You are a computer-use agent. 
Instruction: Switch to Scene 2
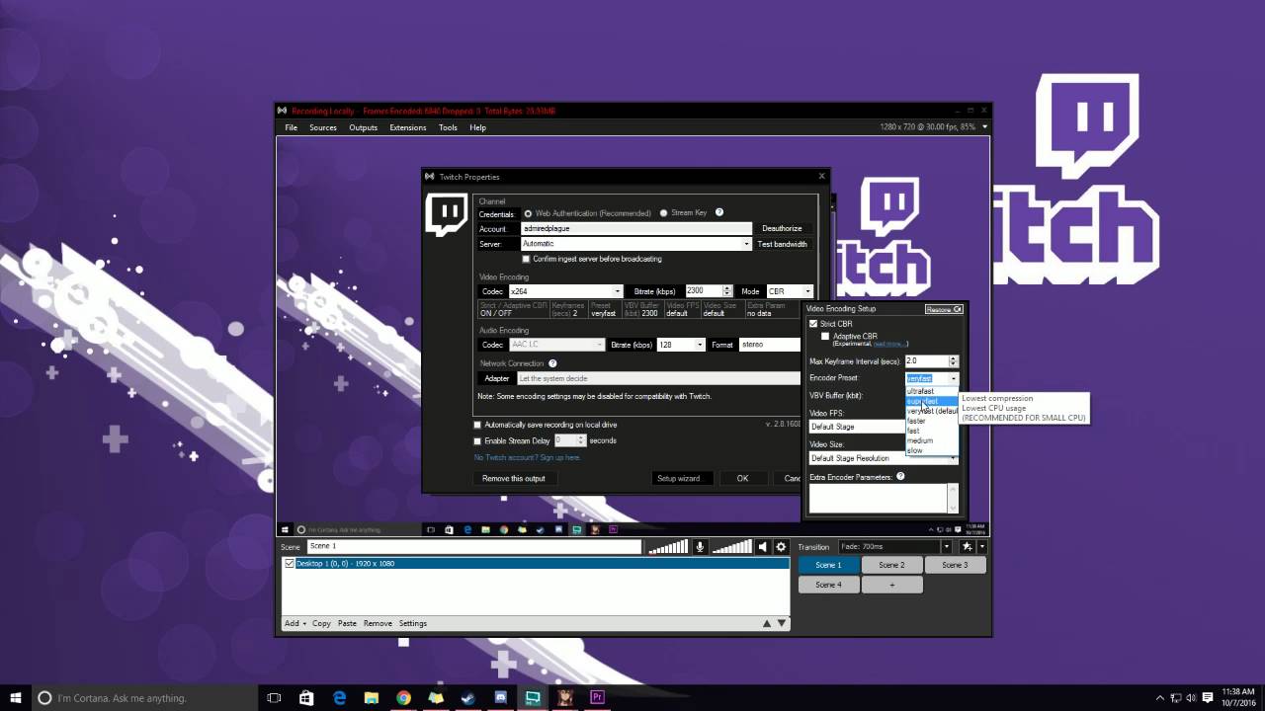[x=891, y=565]
